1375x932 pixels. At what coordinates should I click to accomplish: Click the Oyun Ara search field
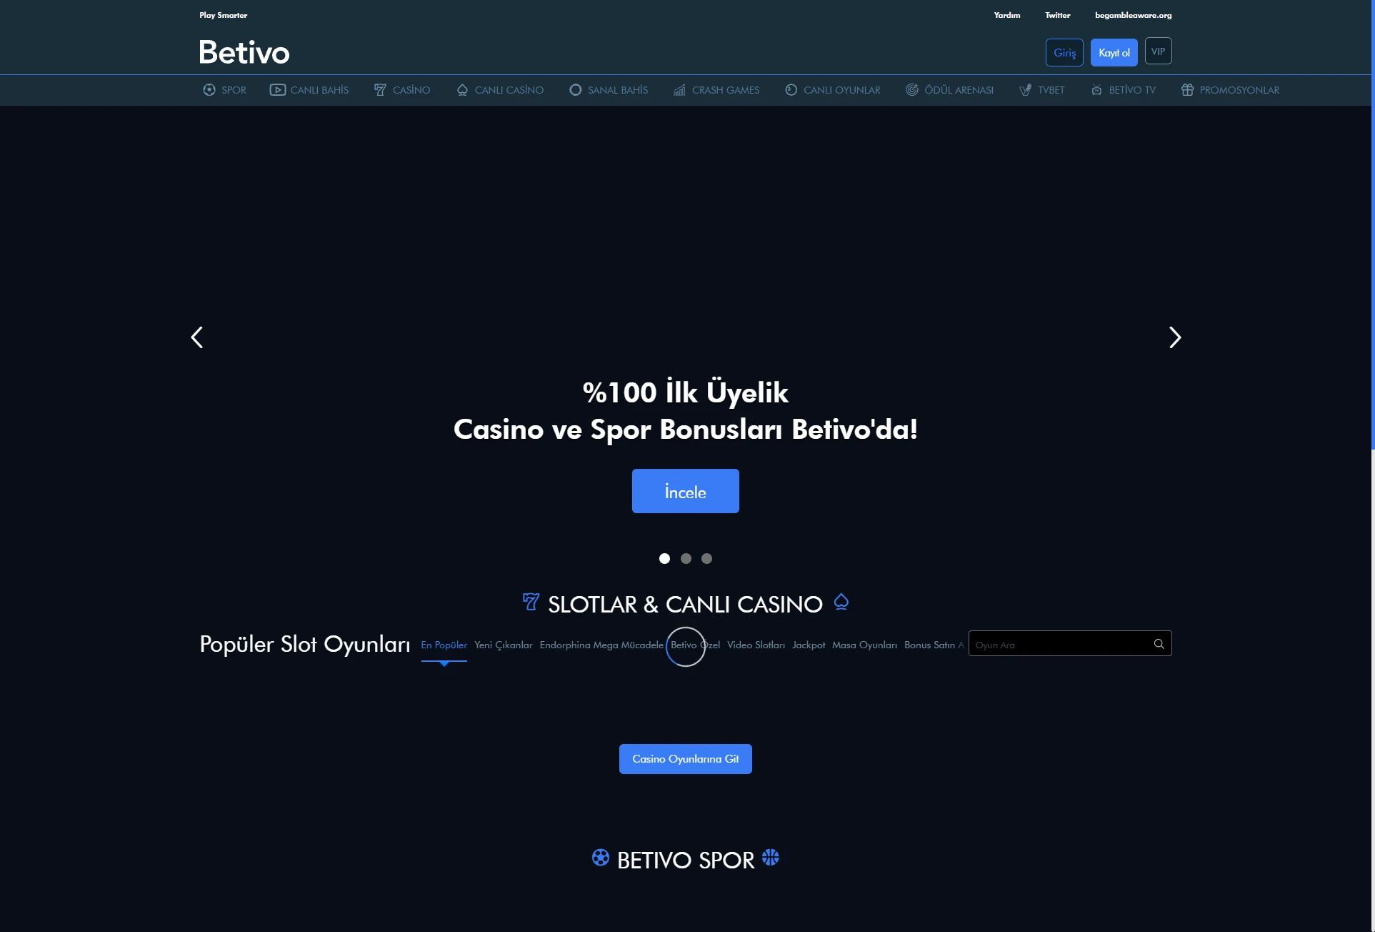click(x=1069, y=643)
